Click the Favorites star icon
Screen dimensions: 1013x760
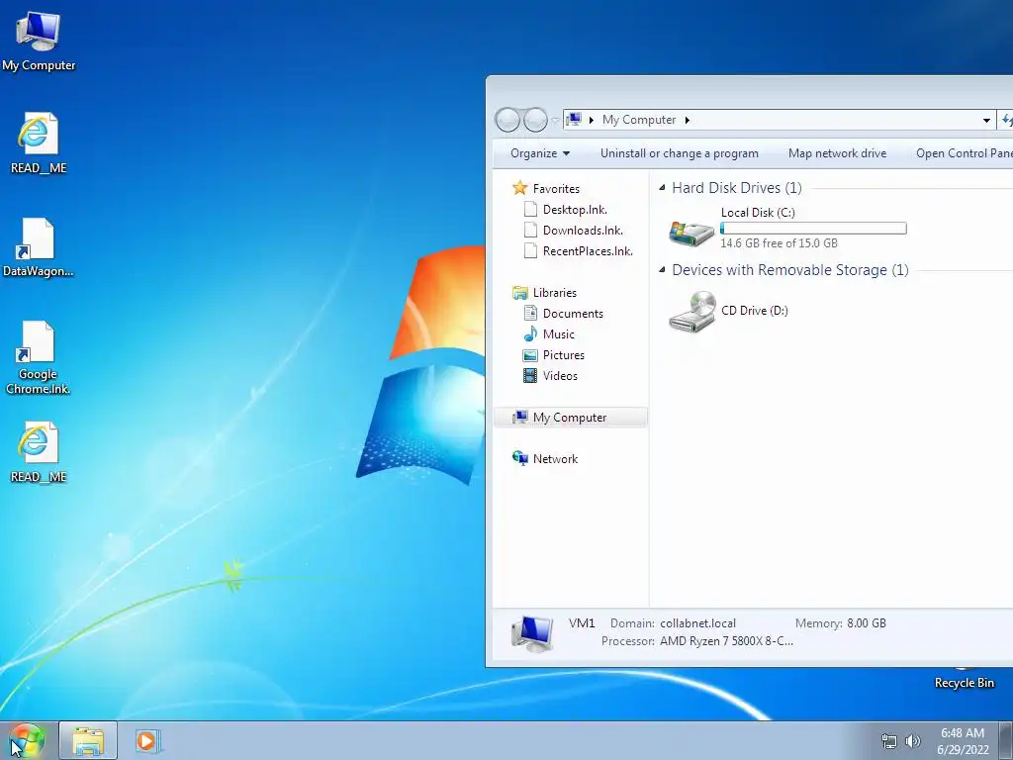point(519,188)
